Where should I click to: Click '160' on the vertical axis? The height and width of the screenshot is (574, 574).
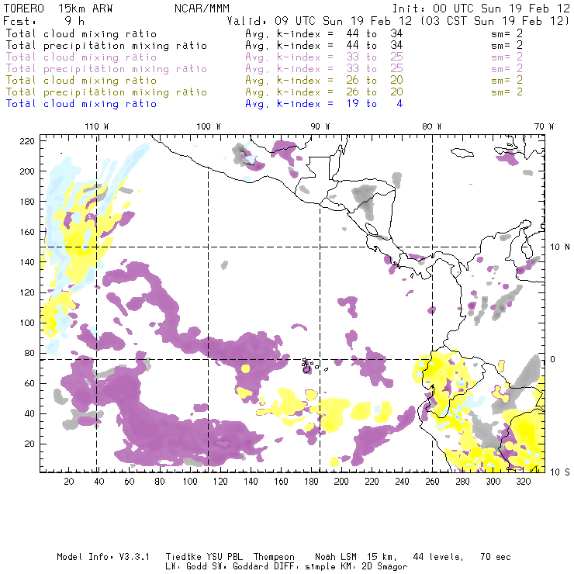27,232
